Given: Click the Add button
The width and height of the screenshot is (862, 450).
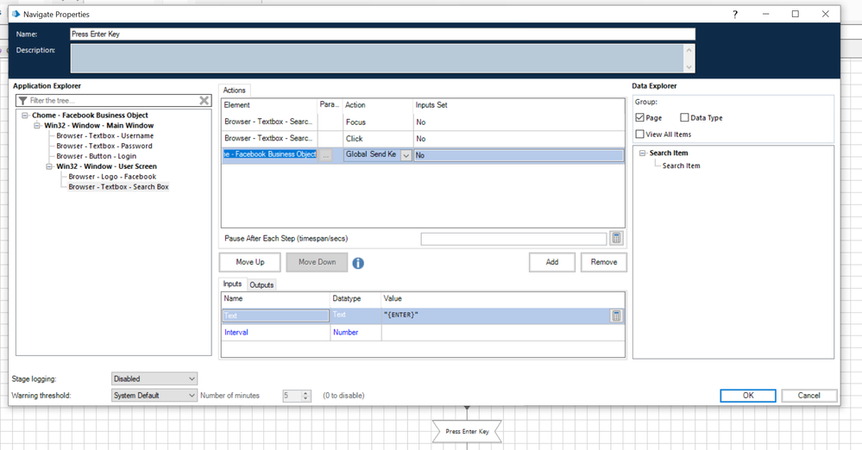Looking at the screenshot, I should pyautogui.click(x=551, y=262).
